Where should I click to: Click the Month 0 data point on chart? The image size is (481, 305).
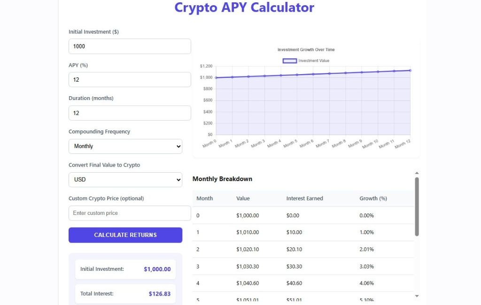point(216,77)
